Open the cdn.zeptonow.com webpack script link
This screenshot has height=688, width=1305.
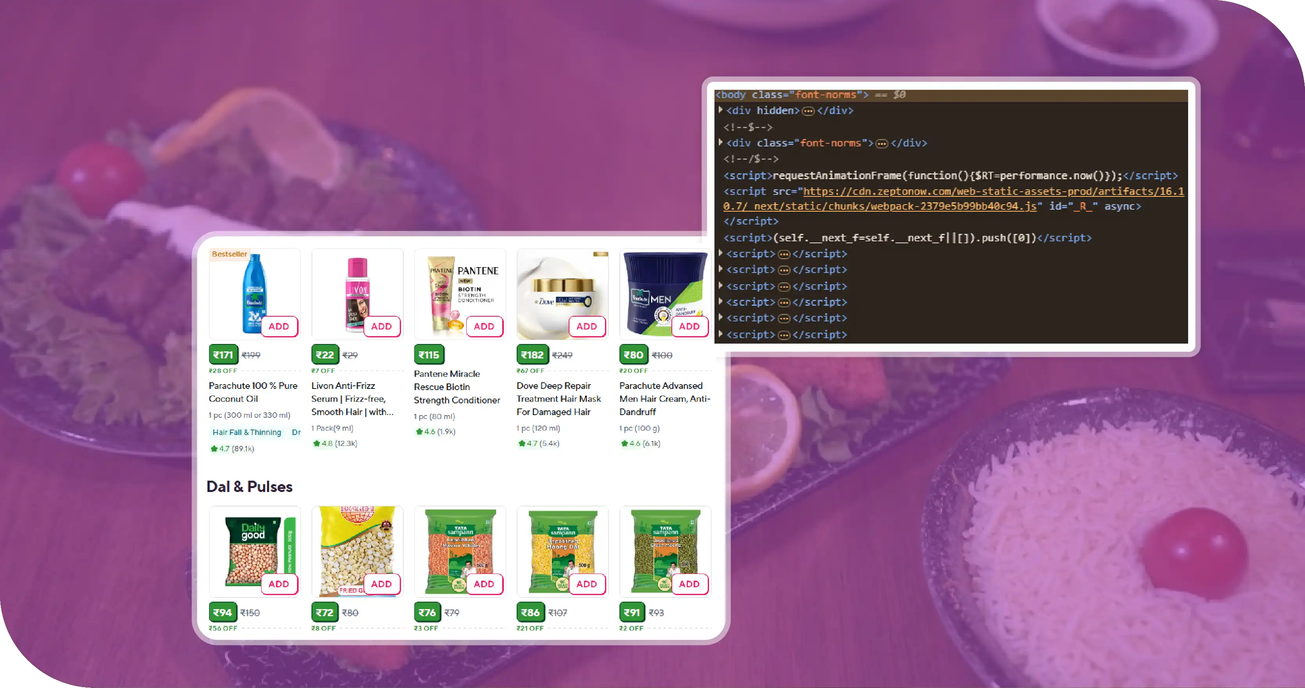click(953, 198)
